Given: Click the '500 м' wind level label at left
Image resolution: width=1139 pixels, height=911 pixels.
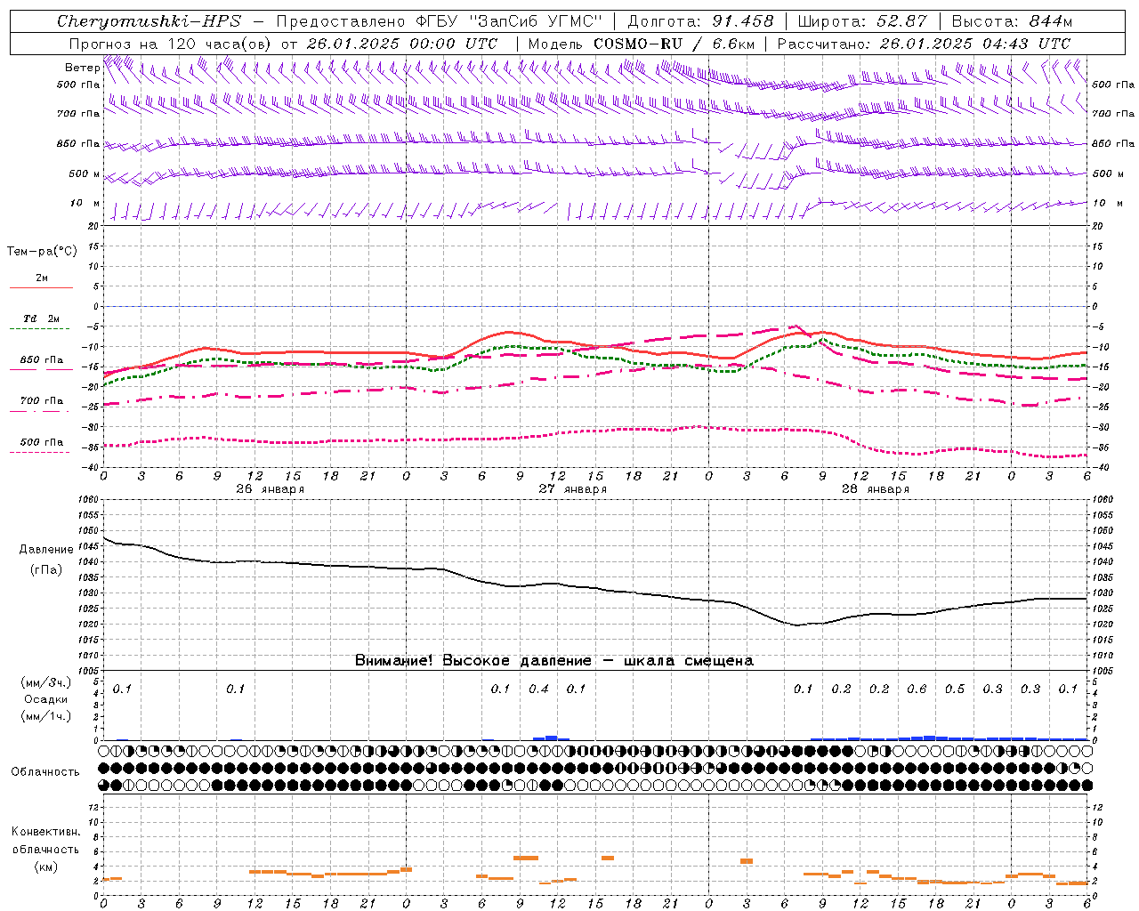Looking at the screenshot, I should pyautogui.click(x=85, y=174).
